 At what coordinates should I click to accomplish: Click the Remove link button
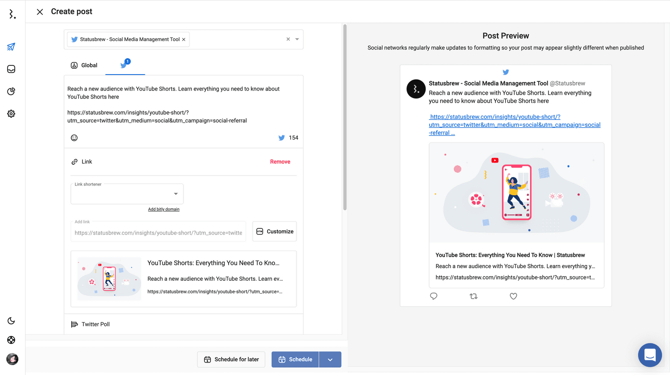280,162
